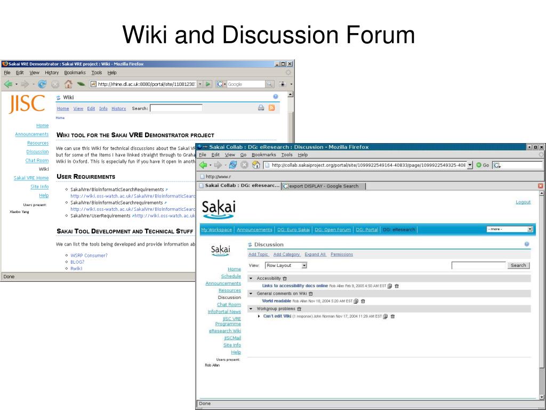
Task: Delete the Accessibility category via trash icon
Action: 285,279
